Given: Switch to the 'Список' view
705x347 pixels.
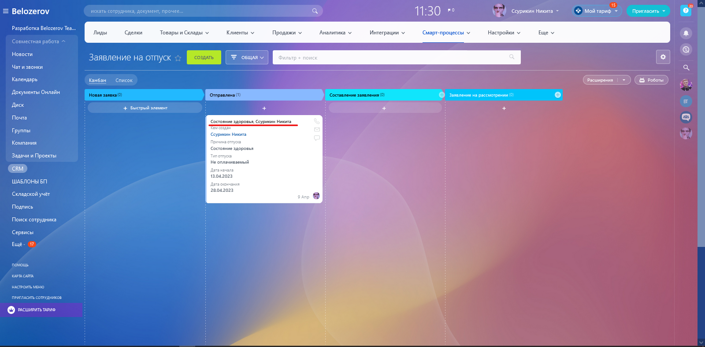Looking at the screenshot, I should coord(124,80).
